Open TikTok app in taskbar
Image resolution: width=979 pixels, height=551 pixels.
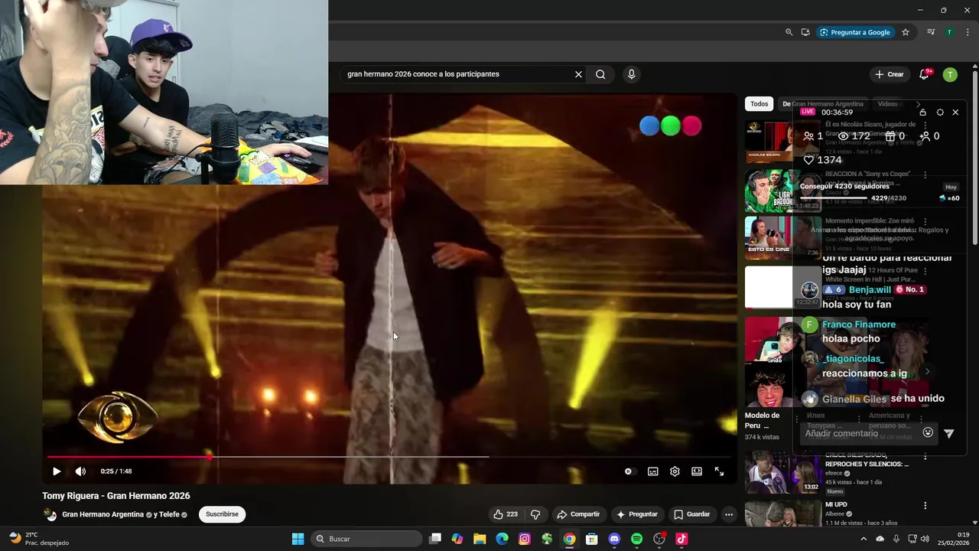[681, 539]
